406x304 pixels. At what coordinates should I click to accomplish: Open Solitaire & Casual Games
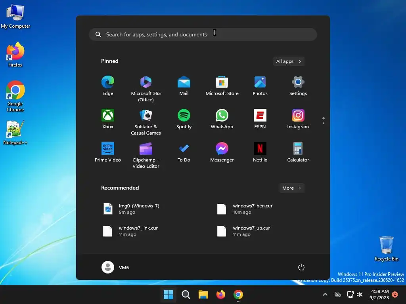click(146, 122)
